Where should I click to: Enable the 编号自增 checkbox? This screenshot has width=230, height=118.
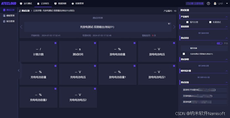coord(187,22)
